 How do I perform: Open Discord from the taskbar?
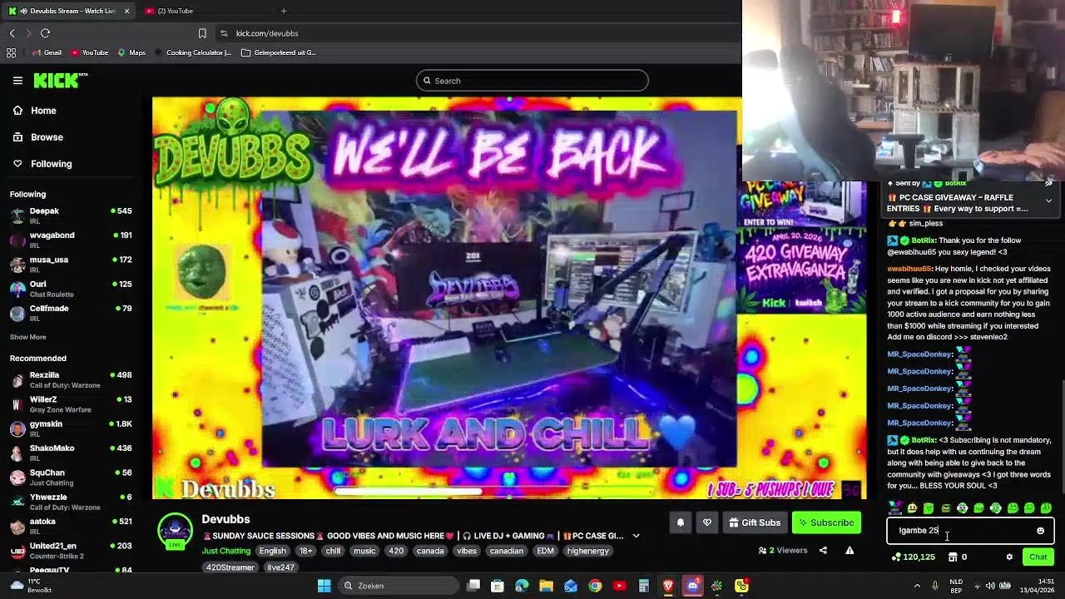(x=692, y=586)
